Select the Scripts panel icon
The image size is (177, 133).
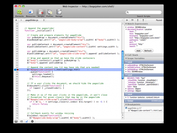click(x=41, y=13)
